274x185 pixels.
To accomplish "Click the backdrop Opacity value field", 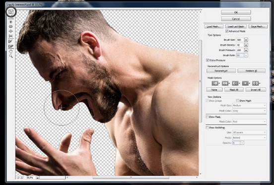I will [236, 143].
